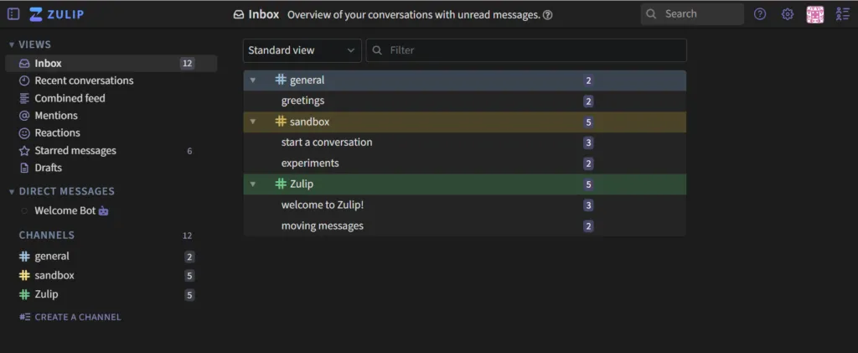The width and height of the screenshot is (858, 353).
Task: Click the user avatar in the top bar
Action: [814, 13]
